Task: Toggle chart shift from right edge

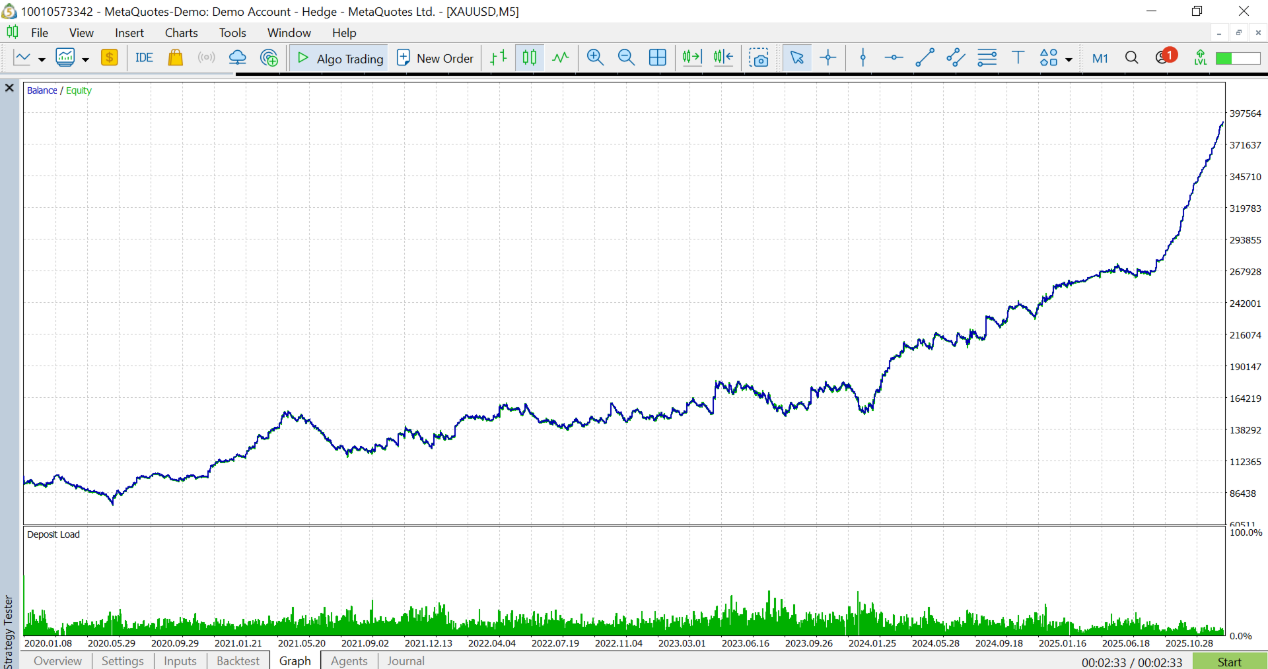Action: (x=723, y=58)
